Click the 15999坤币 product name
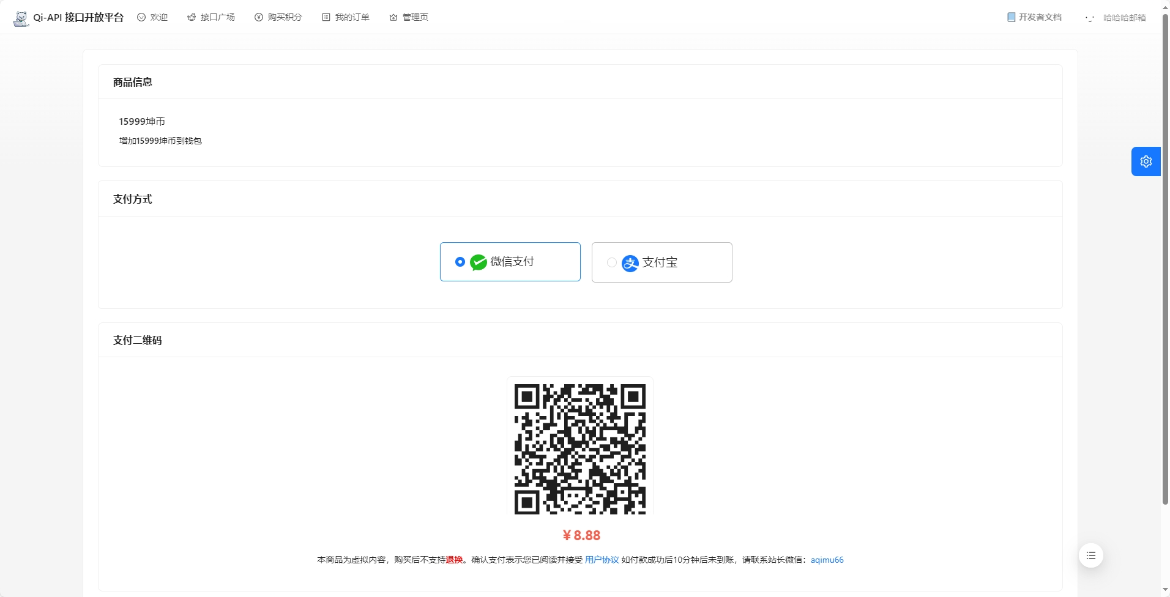The image size is (1170, 597). [142, 121]
